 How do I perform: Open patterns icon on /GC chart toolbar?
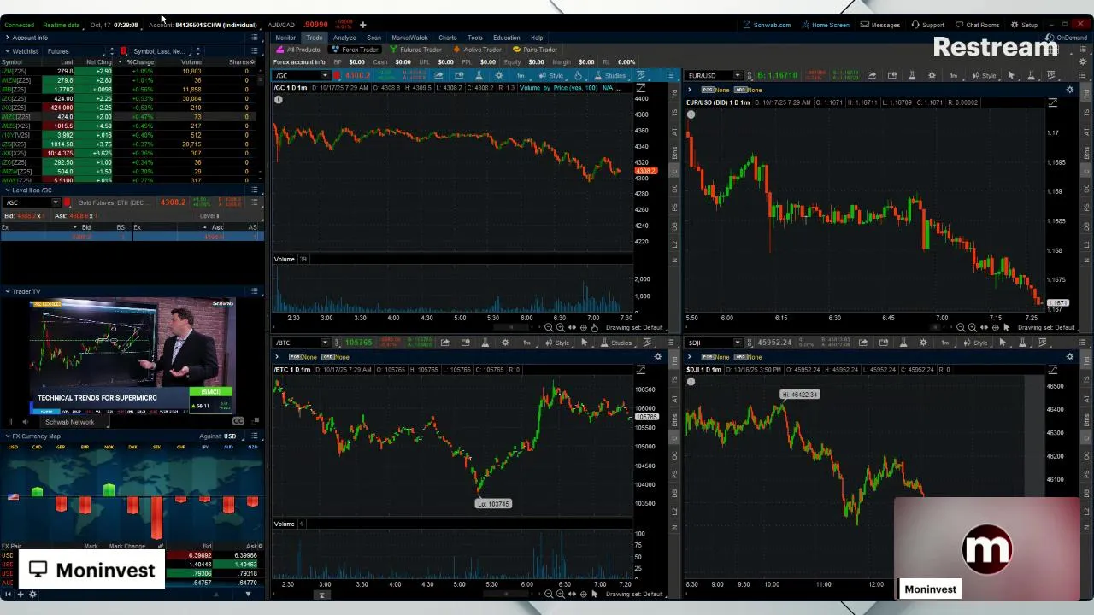[641, 75]
